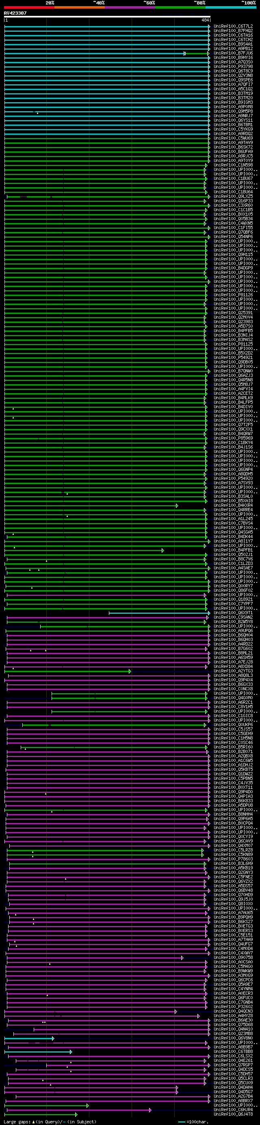Open hit label UniRef100_Q4G0M0
The height and width of the screenshot is (1125, 260).
[233, 698]
